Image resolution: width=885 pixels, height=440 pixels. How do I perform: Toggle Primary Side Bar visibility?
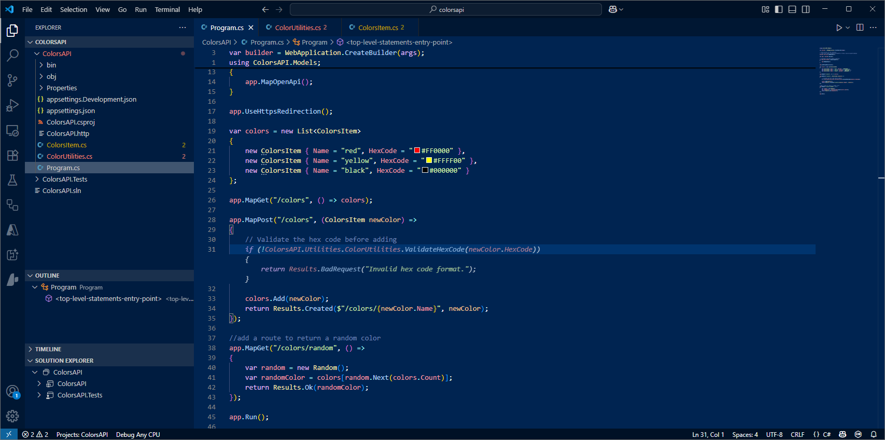pos(779,9)
